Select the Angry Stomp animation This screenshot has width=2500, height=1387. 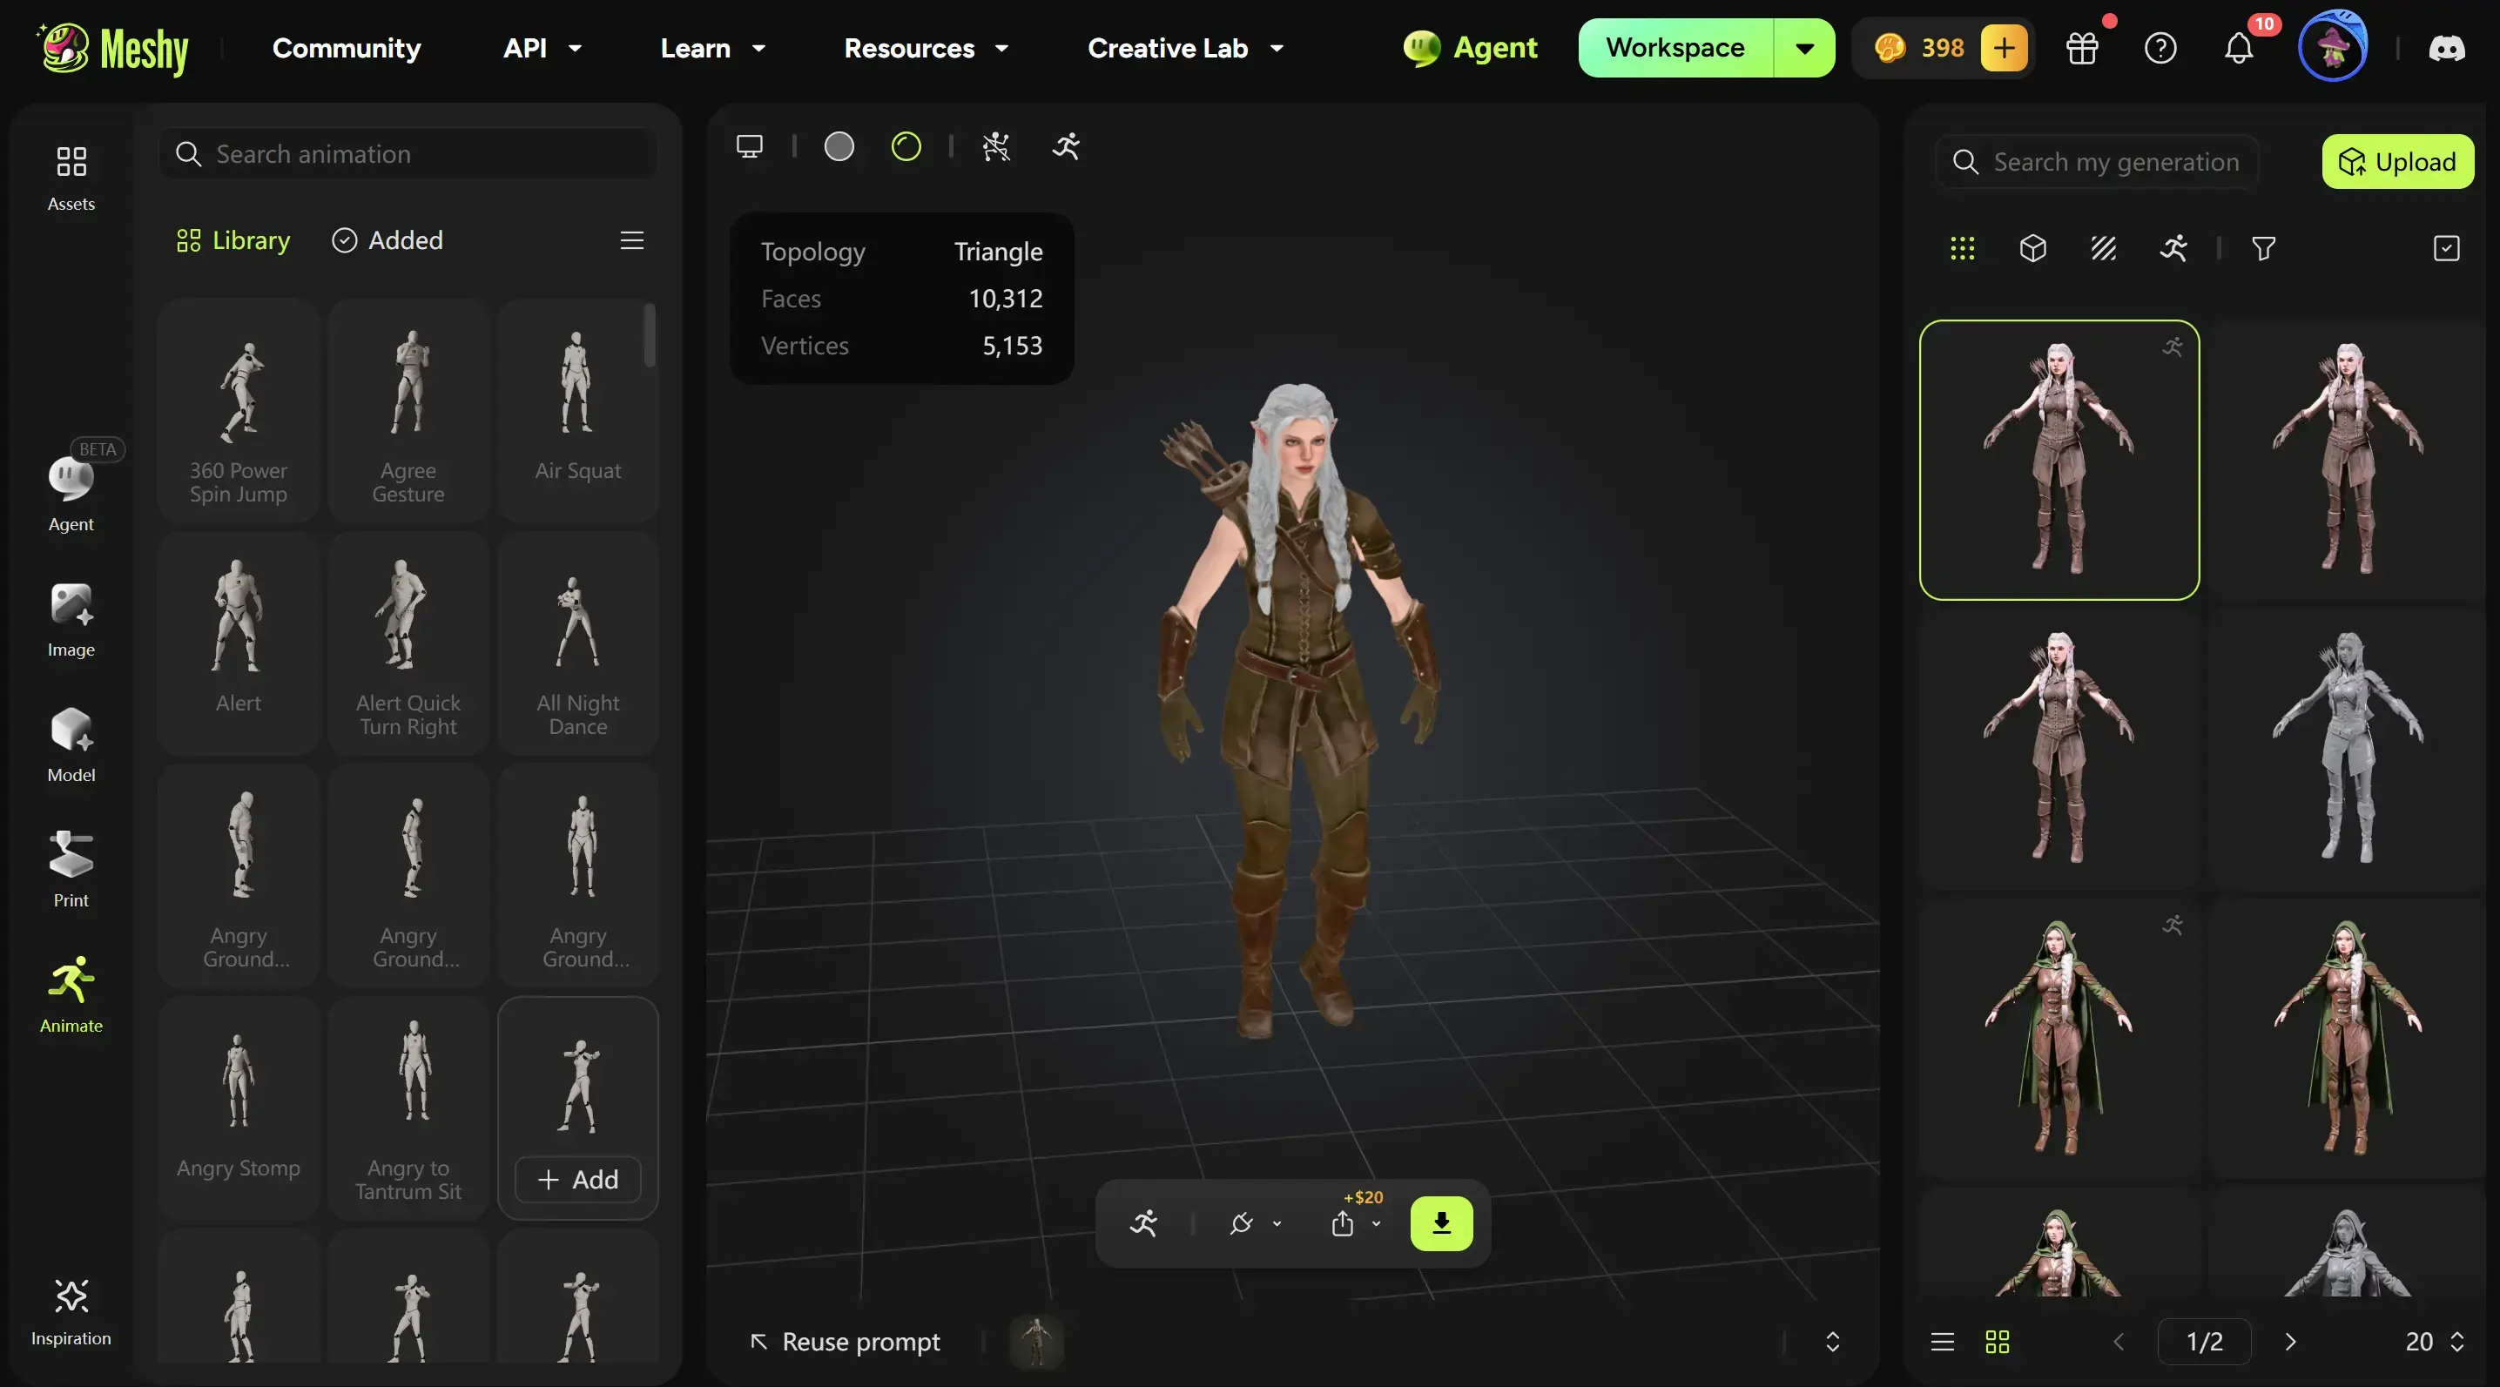238,1108
